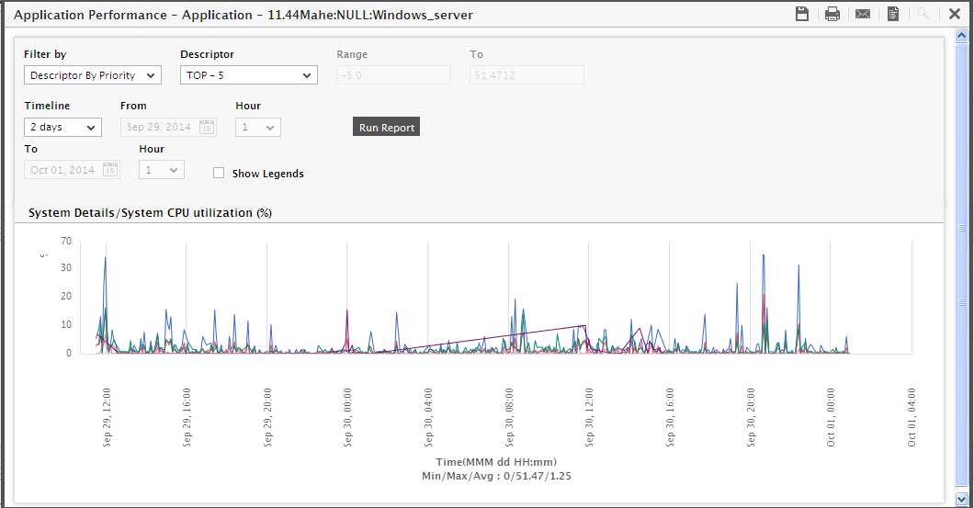This screenshot has width=974, height=508.
Task: Click the Oct 01, 04:00 axis label
Action: (912, 417)
